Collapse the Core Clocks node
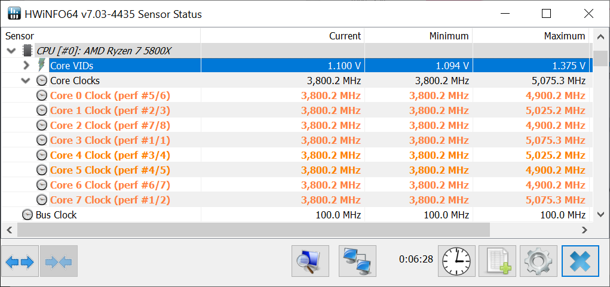 click(26, 81)
